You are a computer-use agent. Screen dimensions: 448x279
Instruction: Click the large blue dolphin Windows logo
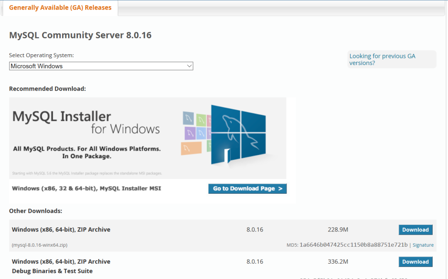point(239,135)
